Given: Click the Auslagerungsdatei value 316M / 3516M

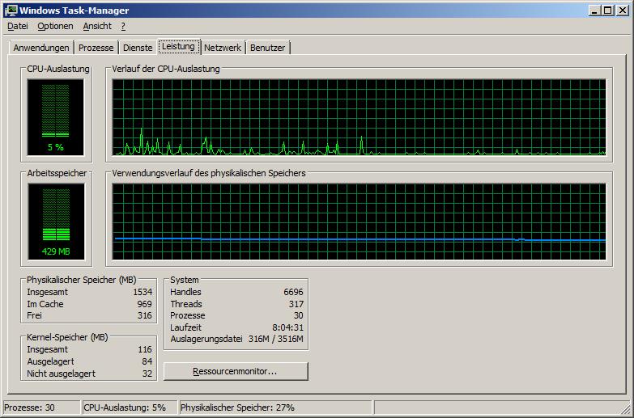Looking at the screenshot, I should pyautogui.click(x=276, y=339).
